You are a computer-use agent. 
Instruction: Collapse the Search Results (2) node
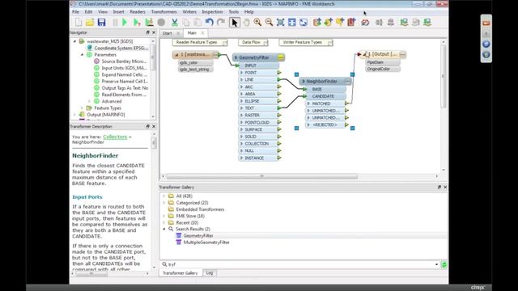[163, 229]
